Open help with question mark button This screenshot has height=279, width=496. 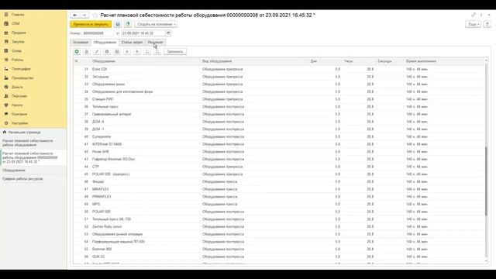click(x=487, y=24)
